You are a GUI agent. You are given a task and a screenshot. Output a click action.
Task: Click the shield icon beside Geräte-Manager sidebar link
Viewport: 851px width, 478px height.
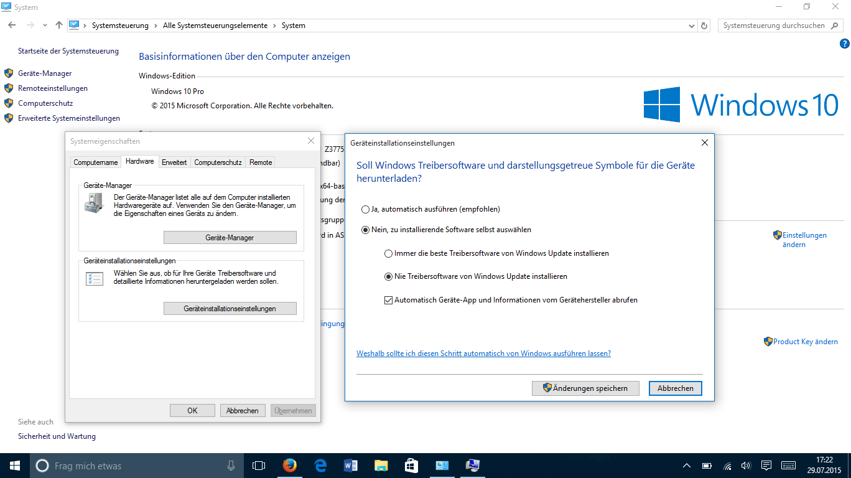tap(9, 73)
